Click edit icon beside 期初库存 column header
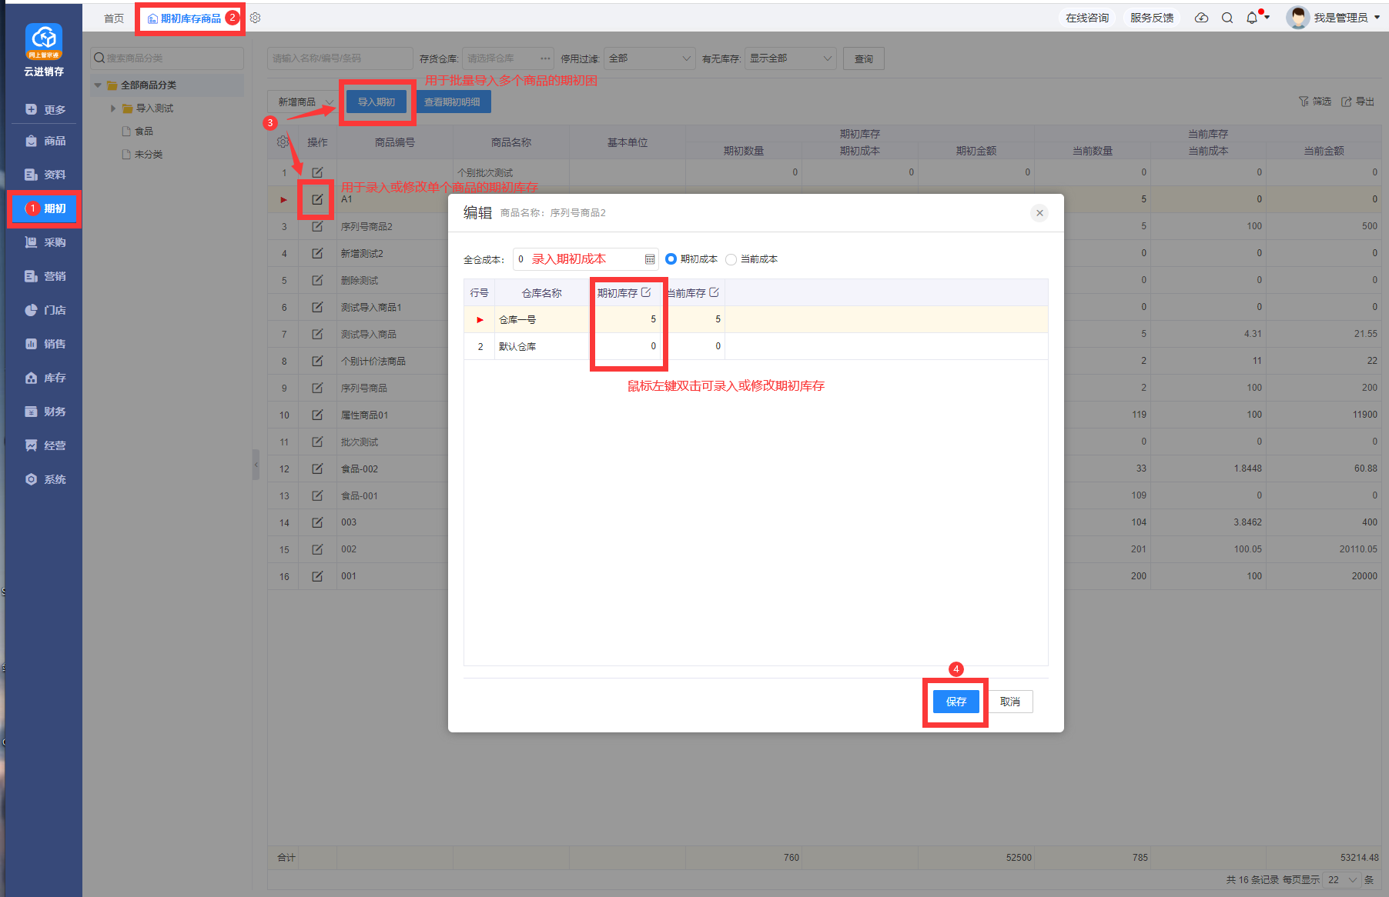The width and height of the screenshot is (1389, 897). coord(646,292)
